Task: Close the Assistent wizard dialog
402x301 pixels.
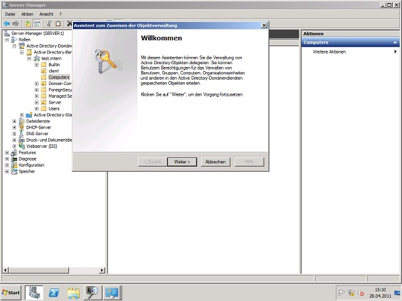Action: (x=264, y=25)
